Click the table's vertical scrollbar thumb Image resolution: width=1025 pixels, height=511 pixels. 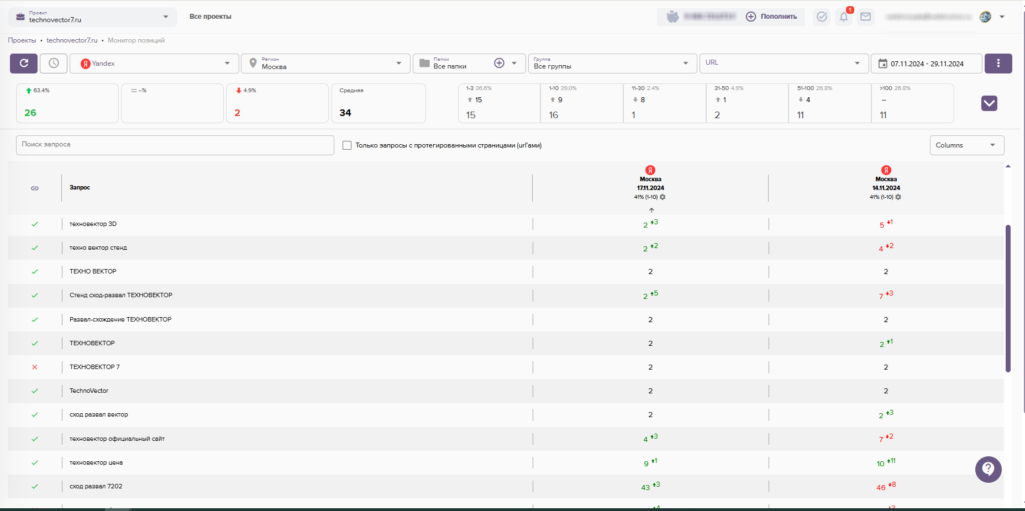[1008, 298]
